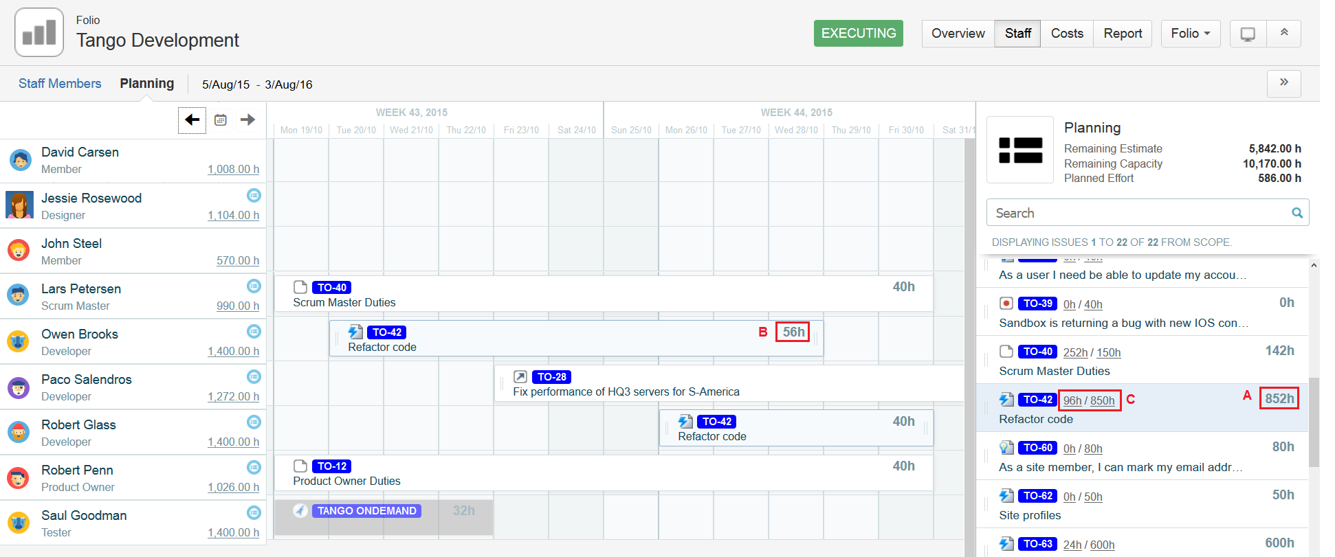Collapse the header with double up chevron
Image resolution: width=1335 pixels, height=557 pixels.
click(1283, 34)
